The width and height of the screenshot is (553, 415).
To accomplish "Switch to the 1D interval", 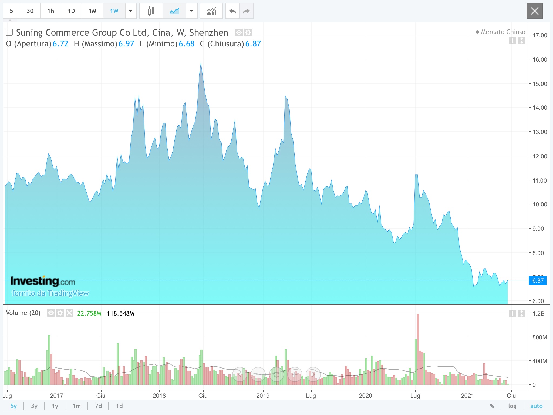I will tap(71, 11).
